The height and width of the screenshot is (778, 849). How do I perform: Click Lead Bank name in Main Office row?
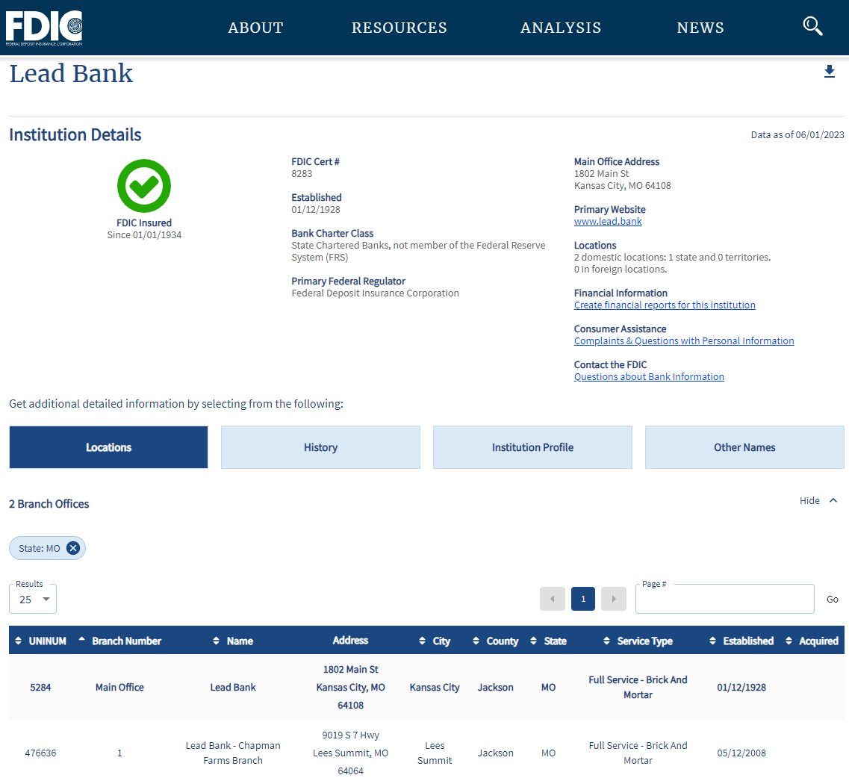coord(233,687)
